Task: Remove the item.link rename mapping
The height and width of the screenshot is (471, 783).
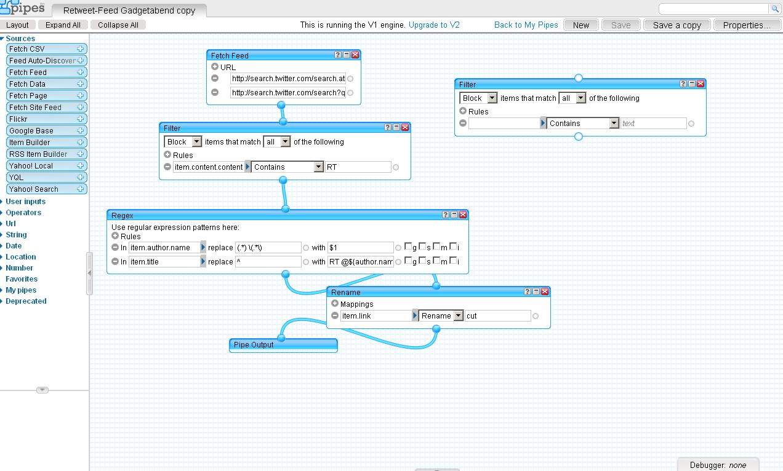Action: (x=335, y=315)
